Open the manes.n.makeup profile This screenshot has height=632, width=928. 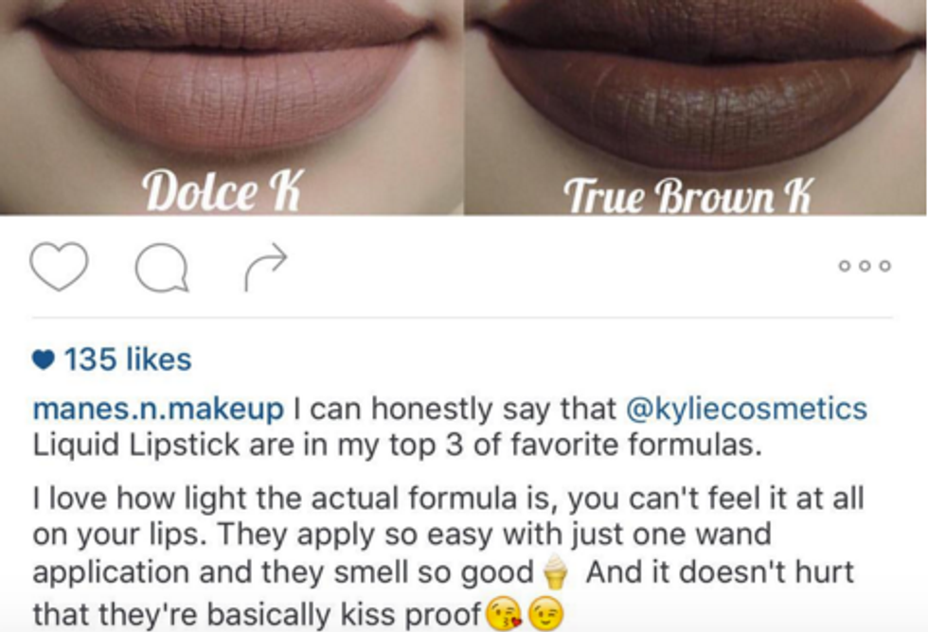(x=158, y=409)
